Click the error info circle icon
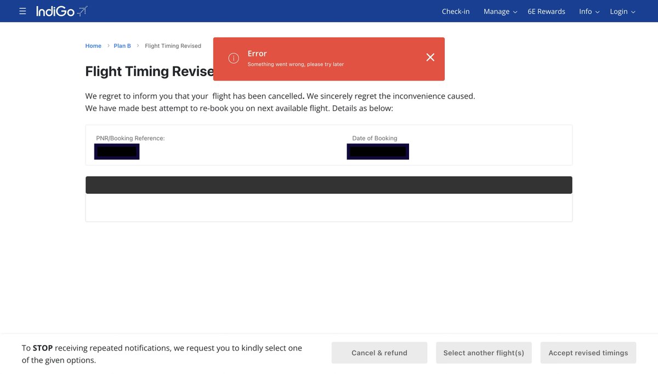The height and width of the screenshot is (374, 658). click(234, 58)
